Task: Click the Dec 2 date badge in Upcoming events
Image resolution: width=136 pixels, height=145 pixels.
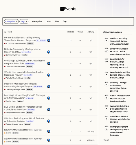Action: point(106,107)
